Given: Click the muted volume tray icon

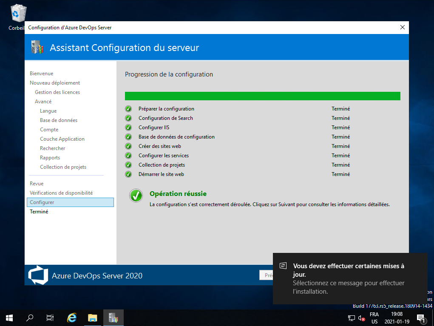Looking at the screenshot, I should (x=362, y=318).
